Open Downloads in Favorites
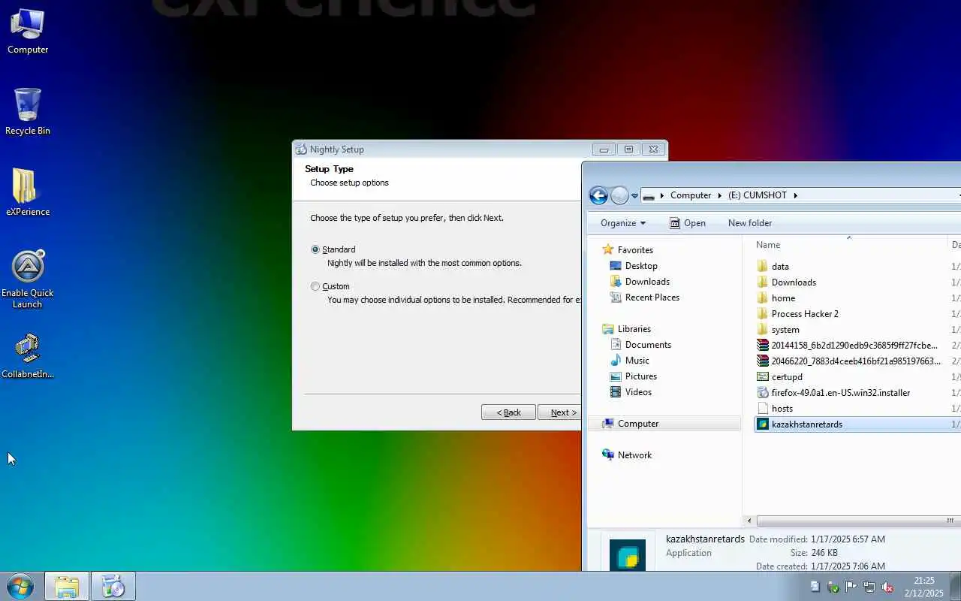 [x=647, y=282]
